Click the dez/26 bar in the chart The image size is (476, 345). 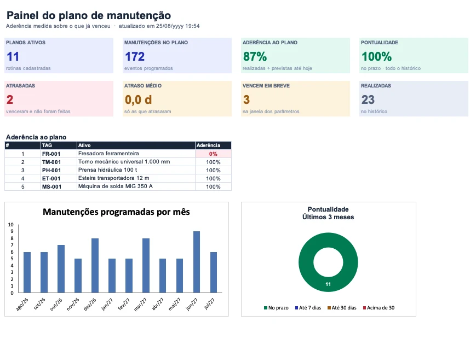click(x=95, y=266)
